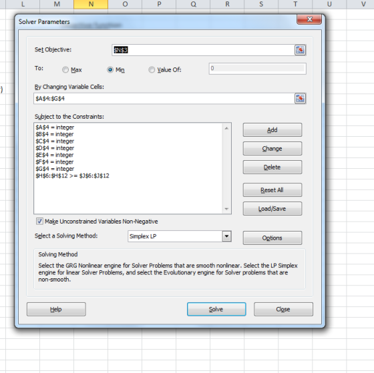Click the Set Objective input field
This screenshot has height=373, width=374.
pos(203,50)
